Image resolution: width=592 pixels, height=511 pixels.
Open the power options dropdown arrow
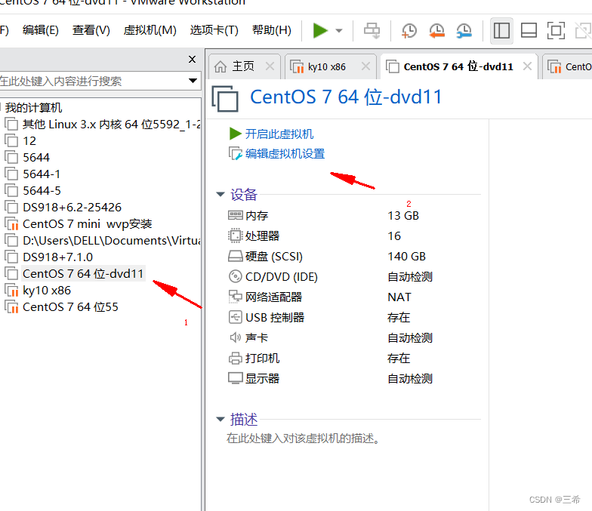[339, 30]
